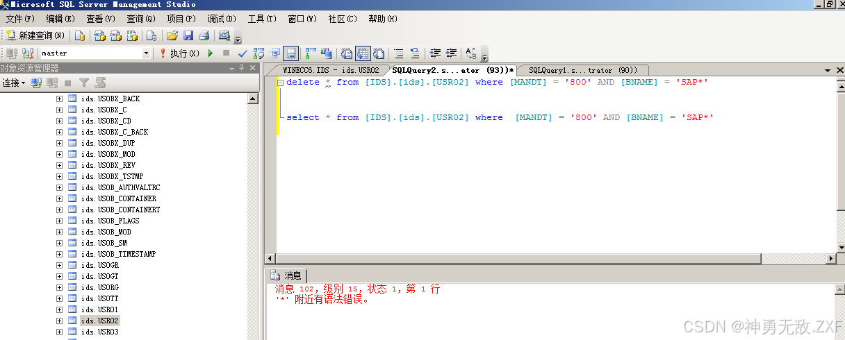Uncomment the selected lines
The height and width of the screenshot is (340, 845).
pyautogui.click(x=415, y=53)
